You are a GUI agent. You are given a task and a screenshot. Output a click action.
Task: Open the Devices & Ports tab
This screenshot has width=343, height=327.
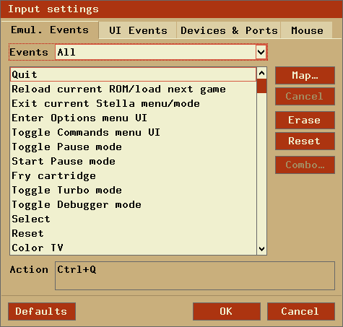[x=229, y=30]
